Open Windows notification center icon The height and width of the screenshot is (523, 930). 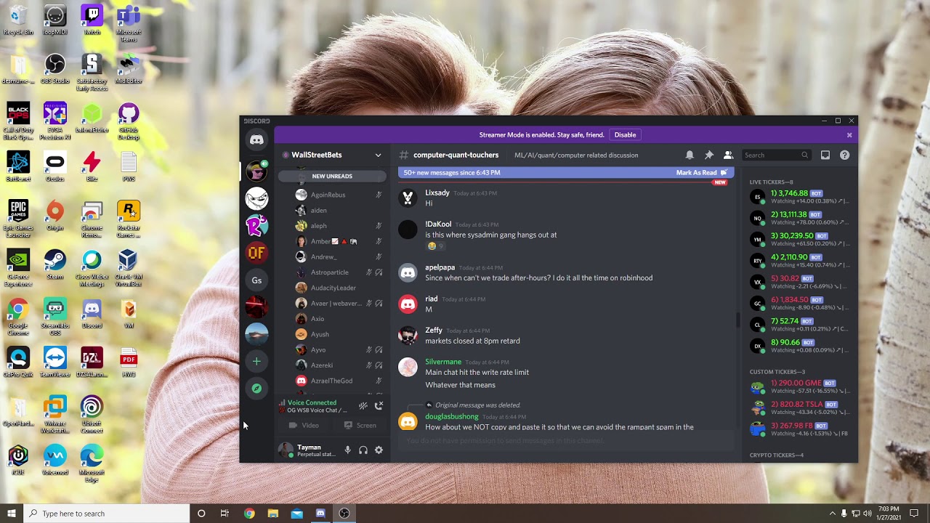(x=914, y=514)
